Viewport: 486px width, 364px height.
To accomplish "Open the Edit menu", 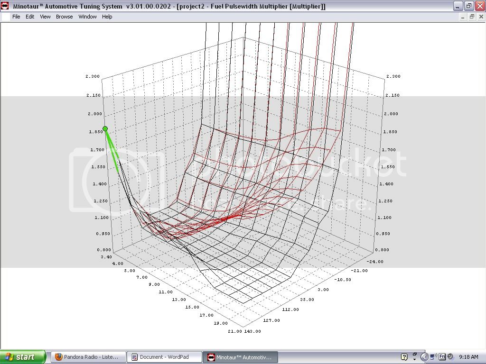I will tap(30, 17).
